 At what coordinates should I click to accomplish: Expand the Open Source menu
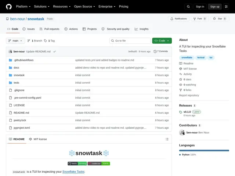84,7
